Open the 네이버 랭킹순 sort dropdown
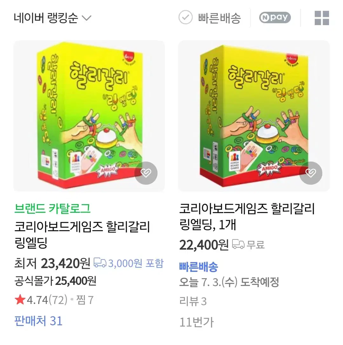This screenshot has width=343, height=345. pyautogui.click(x=52, y=18)
